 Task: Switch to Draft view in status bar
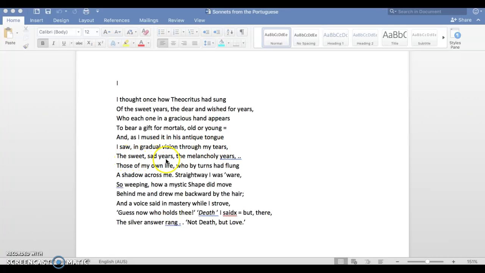380,262
